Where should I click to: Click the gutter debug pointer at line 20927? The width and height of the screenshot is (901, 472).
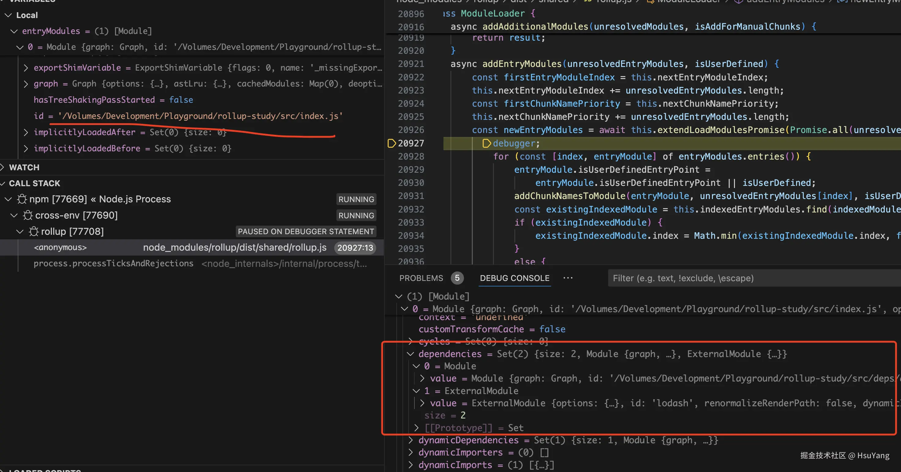(x=391, y=143)
